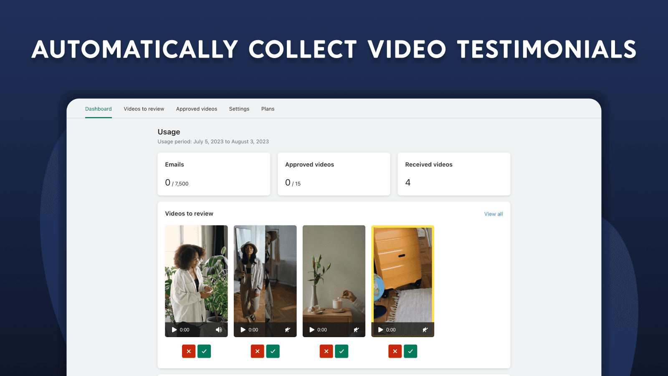
Task: Click the Received videos usage card
Action: tap(454, 174)
